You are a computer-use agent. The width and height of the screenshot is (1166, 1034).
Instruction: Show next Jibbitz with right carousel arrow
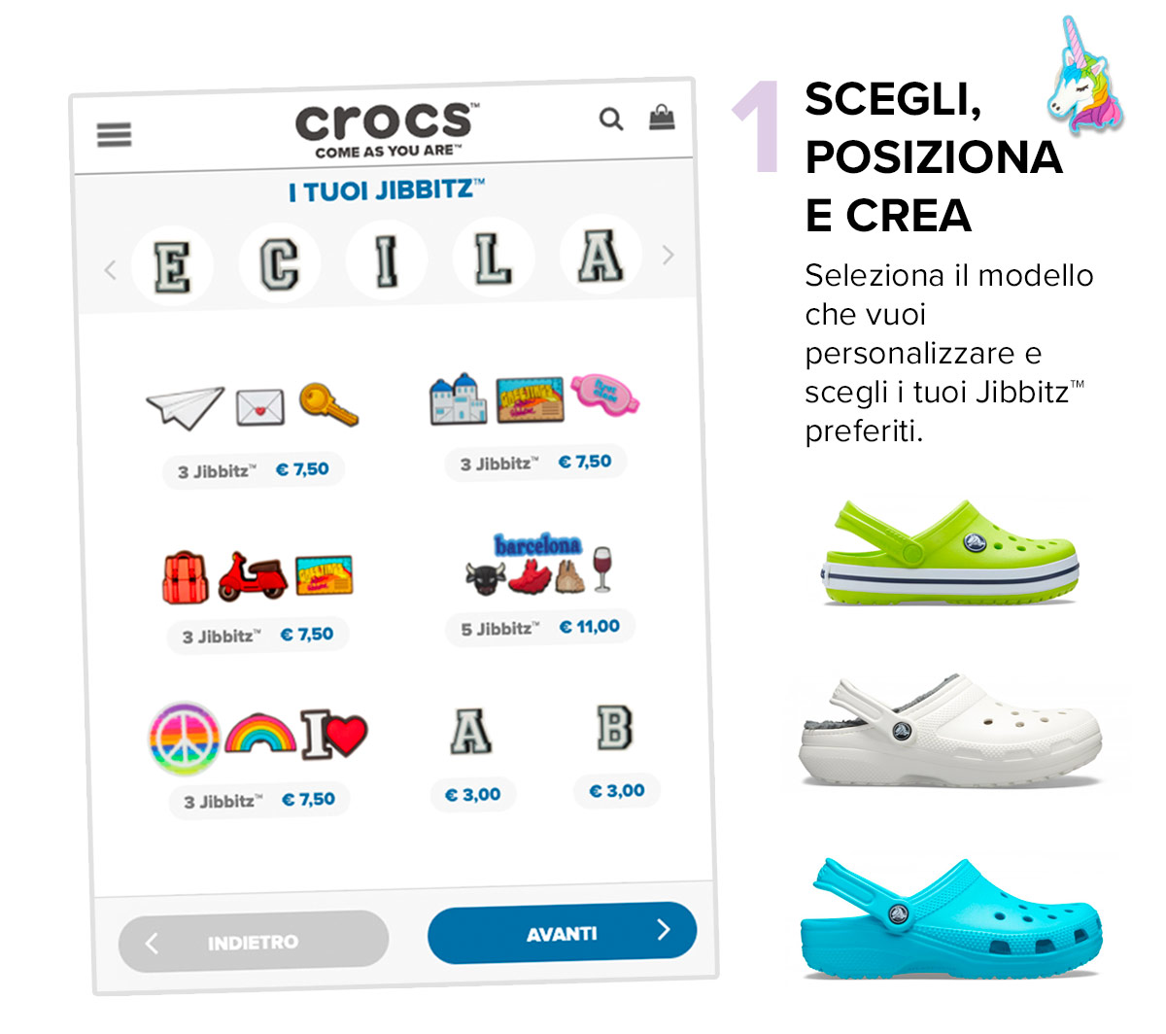668,256
